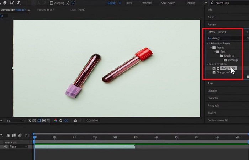Open the effects search magnifier dropdown
This screenshot has height=160, width=249.
point(210,38)
